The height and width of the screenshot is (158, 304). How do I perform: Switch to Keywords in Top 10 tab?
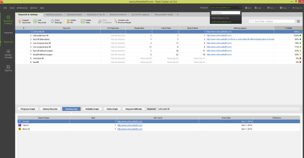click(96, 14)
